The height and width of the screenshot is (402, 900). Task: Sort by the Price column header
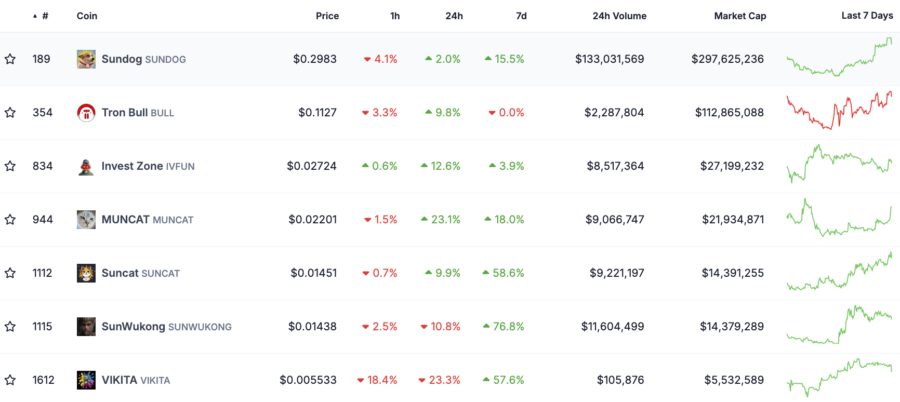[x=327, y=16]
